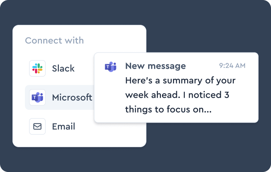Click the Teams icon in the New message notification

click(110, 66)
